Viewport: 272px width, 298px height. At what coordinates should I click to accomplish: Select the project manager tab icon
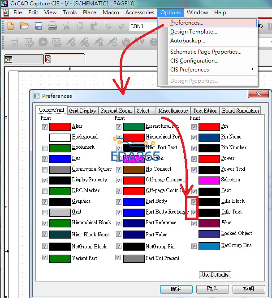[x=9, y=59]
